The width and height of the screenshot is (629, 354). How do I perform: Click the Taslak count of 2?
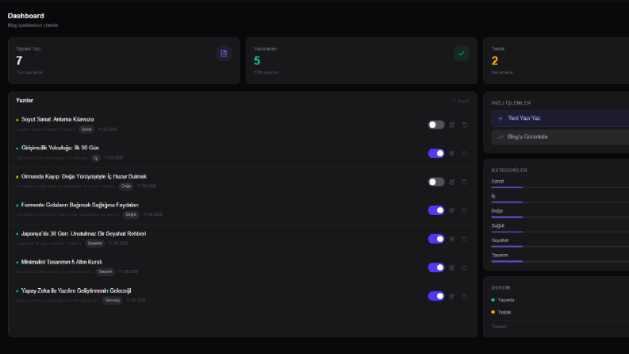point(495,61)
